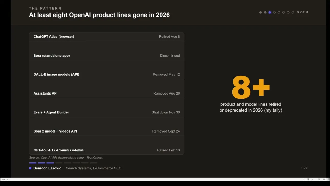The height and width of the screenshot is (186, 330).
Task: Advance to next slide using status bar arrow
Action: pyautogui.click(x=312, y=179)
